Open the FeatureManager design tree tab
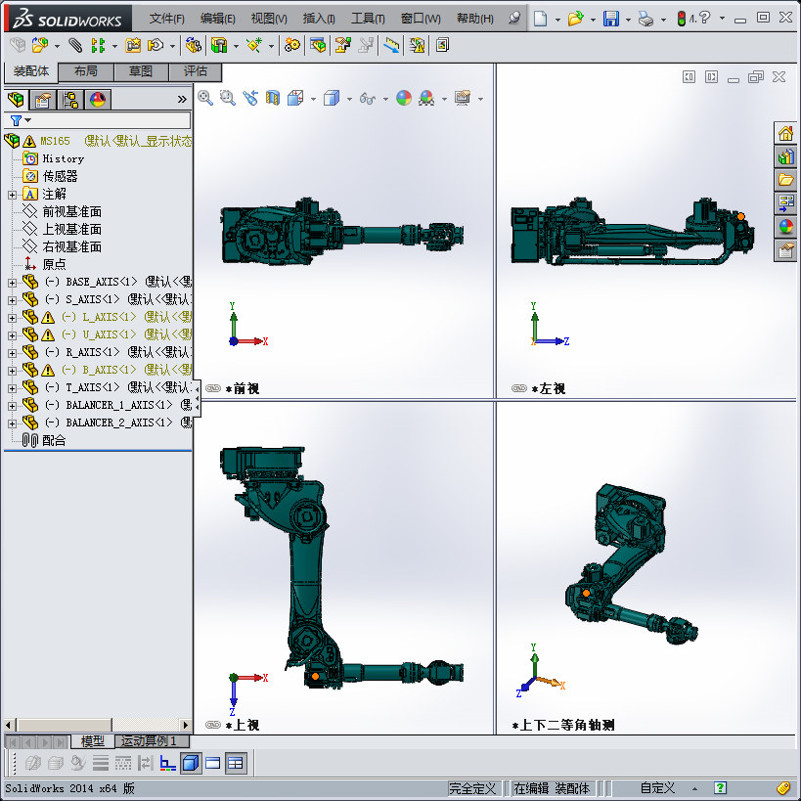The width and height of the screenshot is (801, 801). coord(16,99)
